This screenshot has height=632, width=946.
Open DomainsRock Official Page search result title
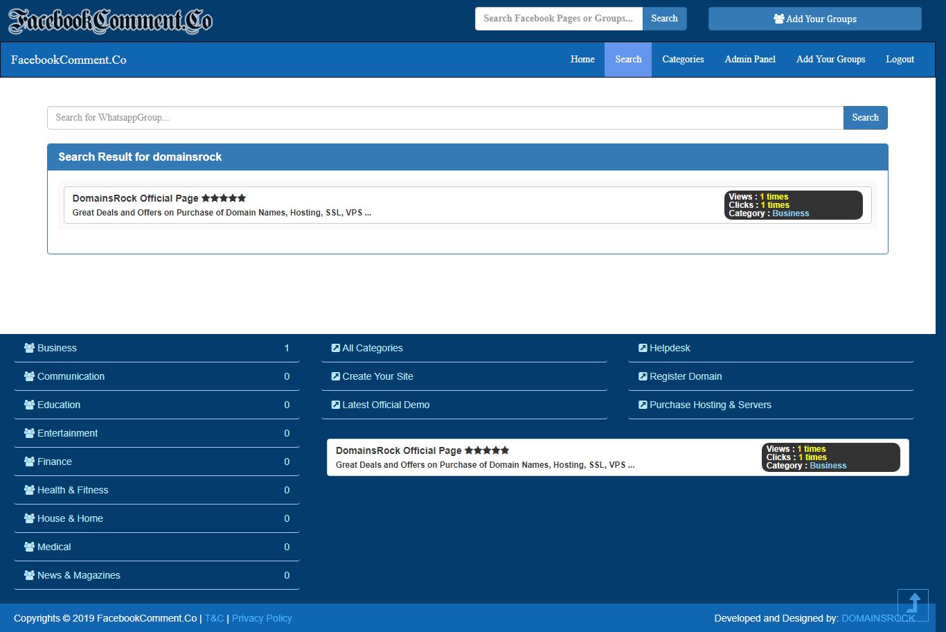pyautogui.click(x=136, y=198)
